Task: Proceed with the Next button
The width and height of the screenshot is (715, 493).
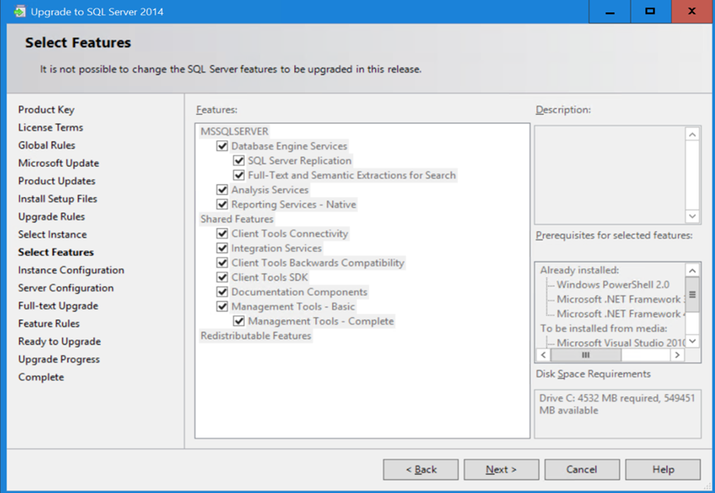Action: tap(501, 469)
